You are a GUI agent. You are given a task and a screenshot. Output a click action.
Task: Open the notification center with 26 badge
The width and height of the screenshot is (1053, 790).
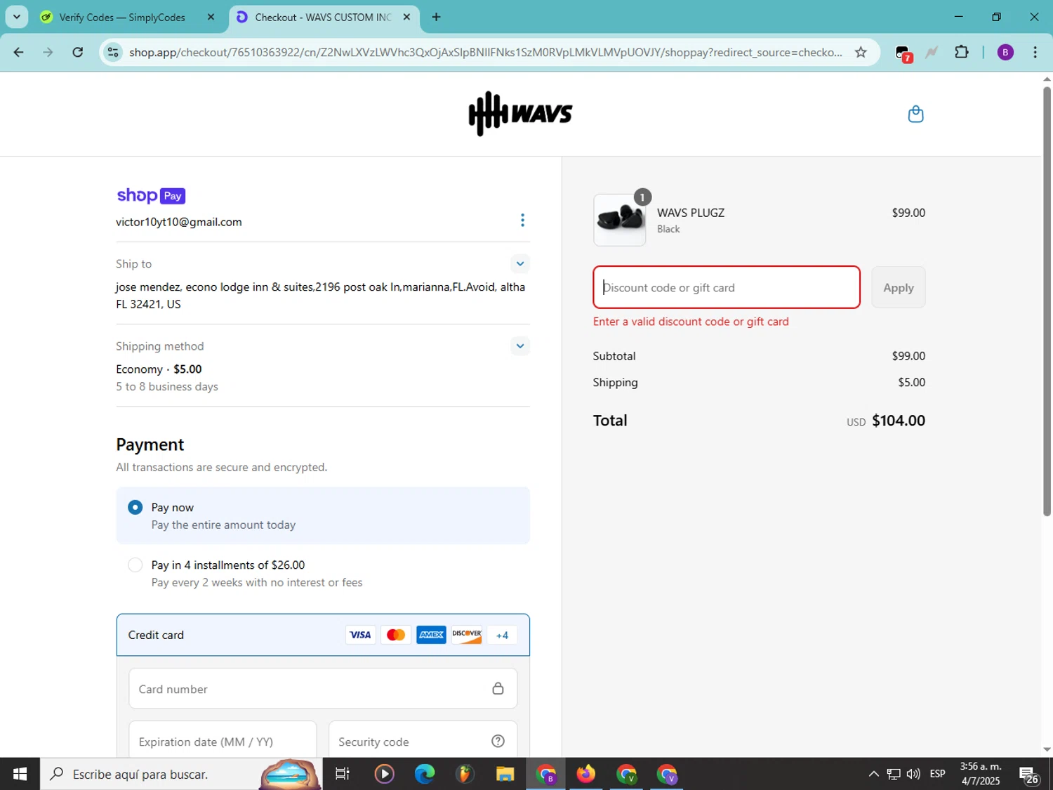[1029, 775]
